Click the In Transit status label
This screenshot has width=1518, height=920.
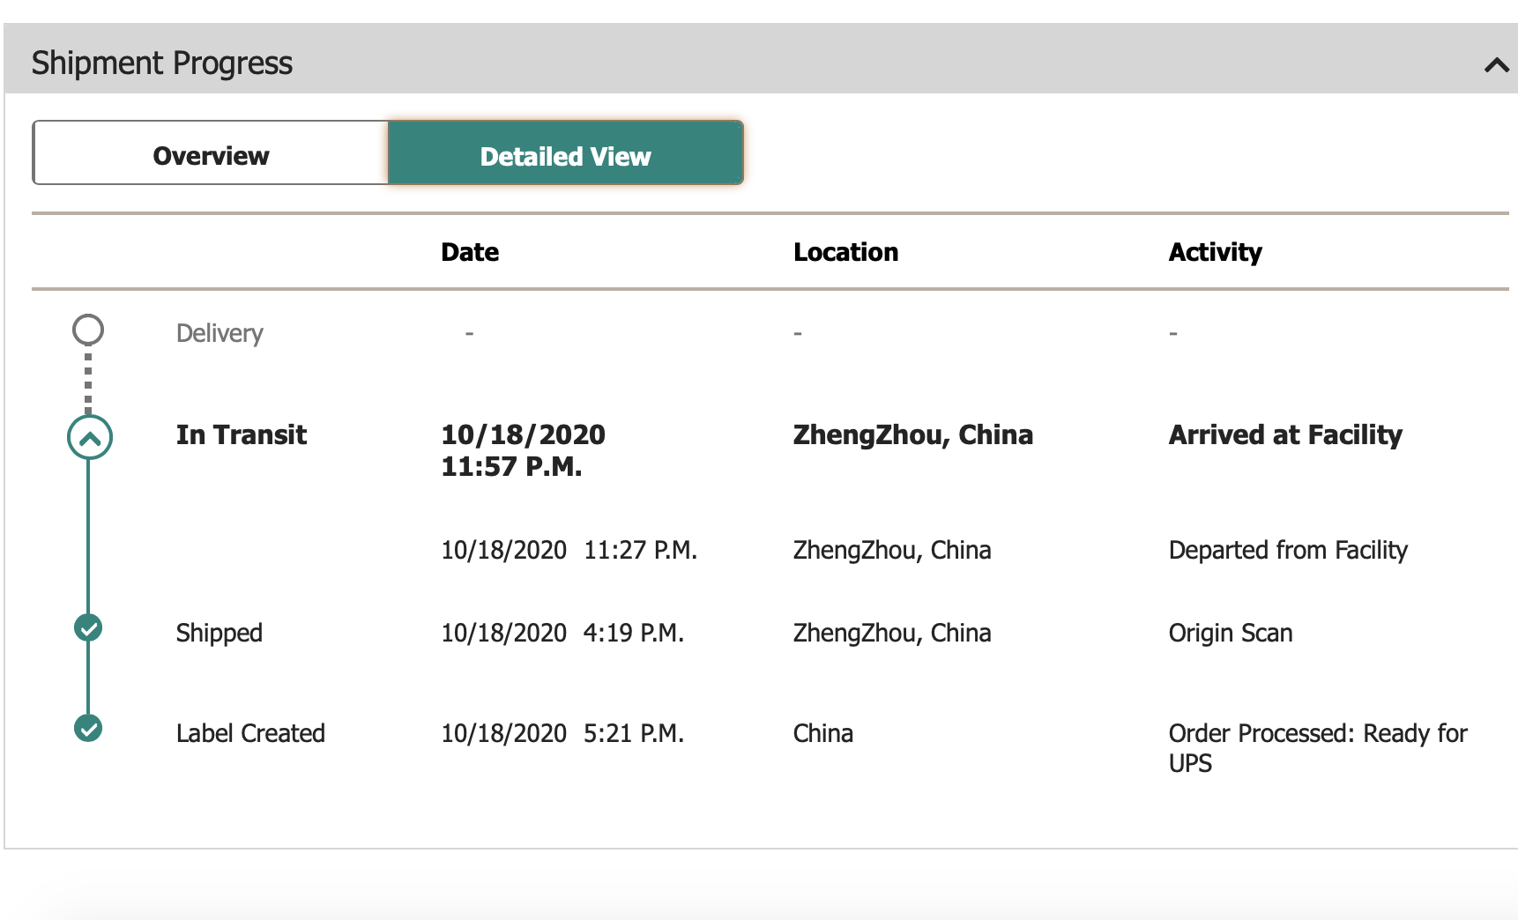pyautogui.click(x=241, y=434)
